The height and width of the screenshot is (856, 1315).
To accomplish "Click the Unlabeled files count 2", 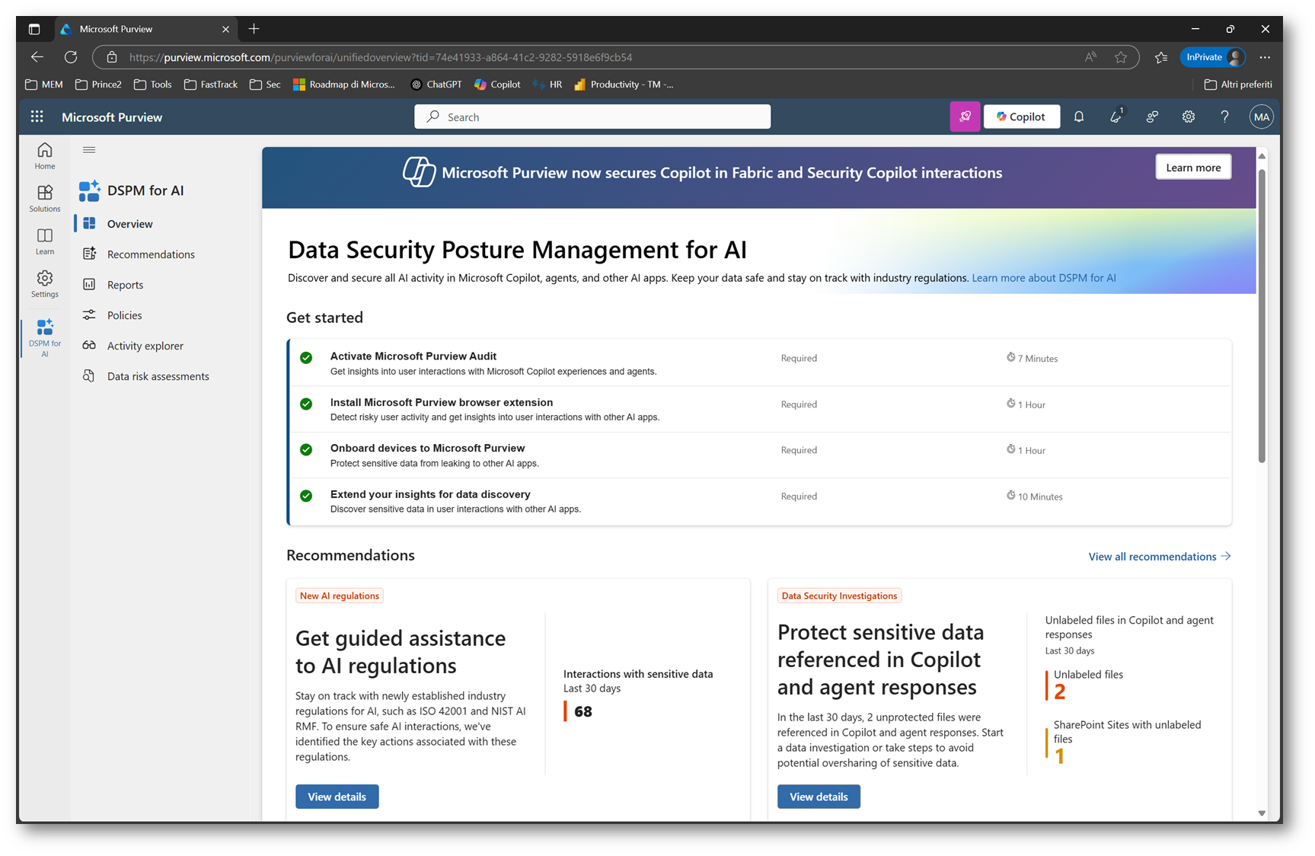I will pos(1059,692).
